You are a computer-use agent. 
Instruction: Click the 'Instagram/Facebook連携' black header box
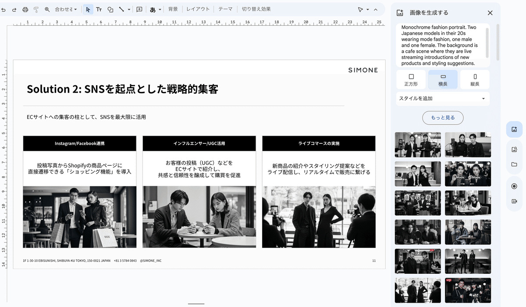(x=80, y=143)
